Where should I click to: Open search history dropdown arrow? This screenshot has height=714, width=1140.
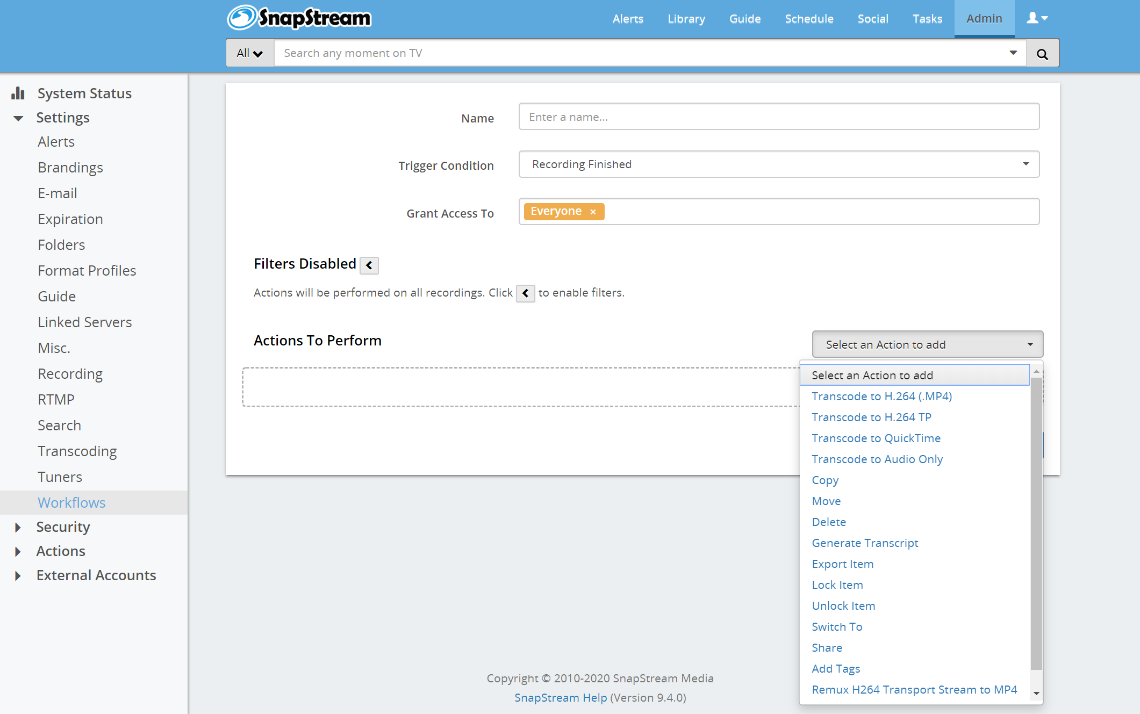(x=1013, y=53)
